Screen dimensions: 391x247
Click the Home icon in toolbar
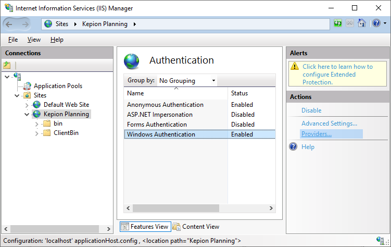[x=361, y=23]
